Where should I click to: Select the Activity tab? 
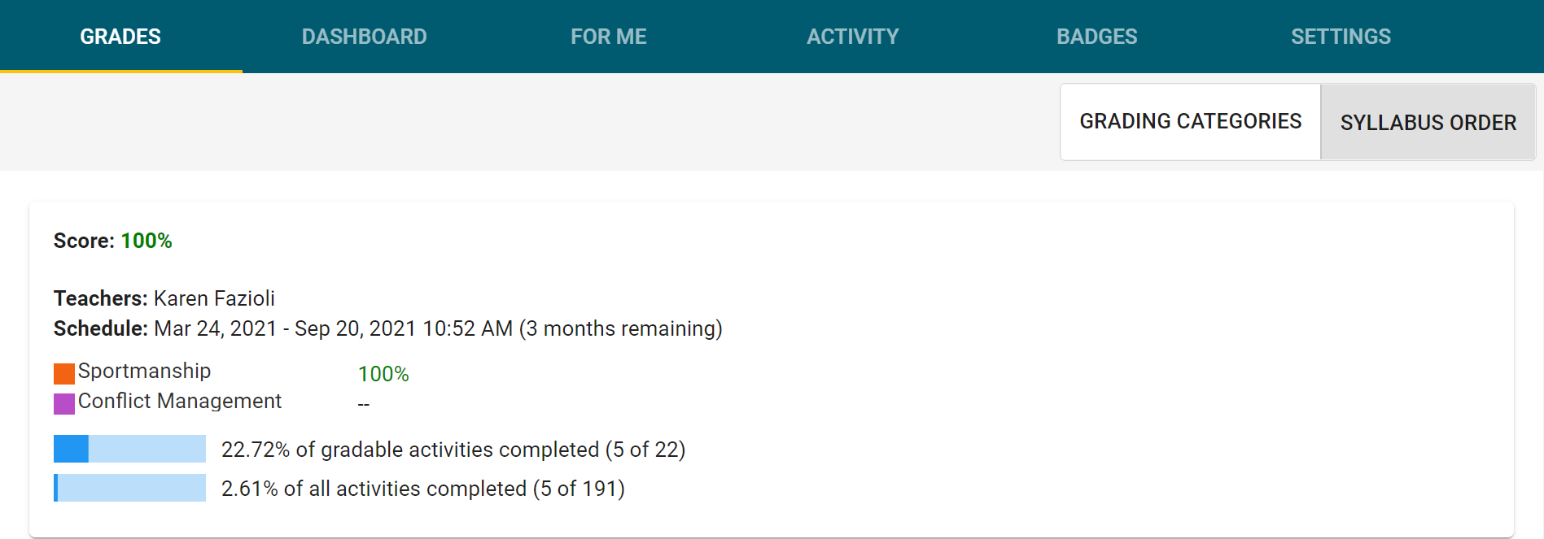tap(852, 37)
